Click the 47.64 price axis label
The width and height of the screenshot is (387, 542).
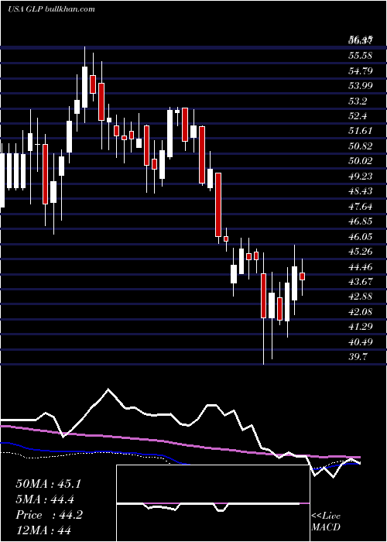361,207
